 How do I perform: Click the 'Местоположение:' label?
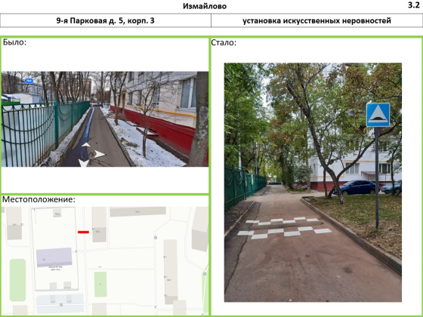[39, 200]
